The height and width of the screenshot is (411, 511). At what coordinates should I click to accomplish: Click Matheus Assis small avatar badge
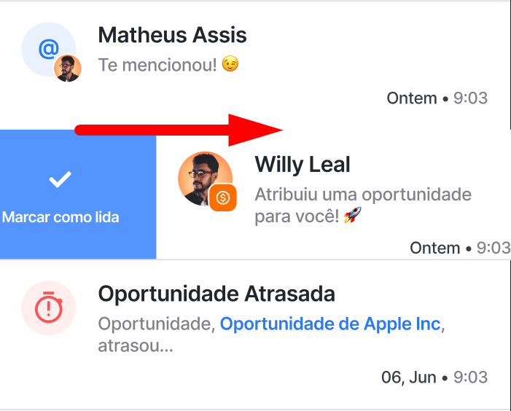tap(68, 68)
